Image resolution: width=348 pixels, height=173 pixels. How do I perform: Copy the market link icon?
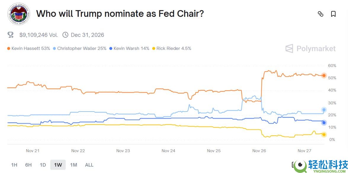tap(320, 14)
